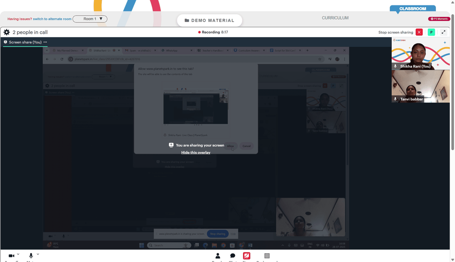
Task: Click Hide this overlay link
Action: pos(196,153)
